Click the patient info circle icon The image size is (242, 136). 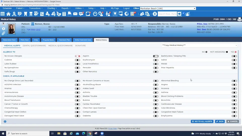click(x=4, y=29)
